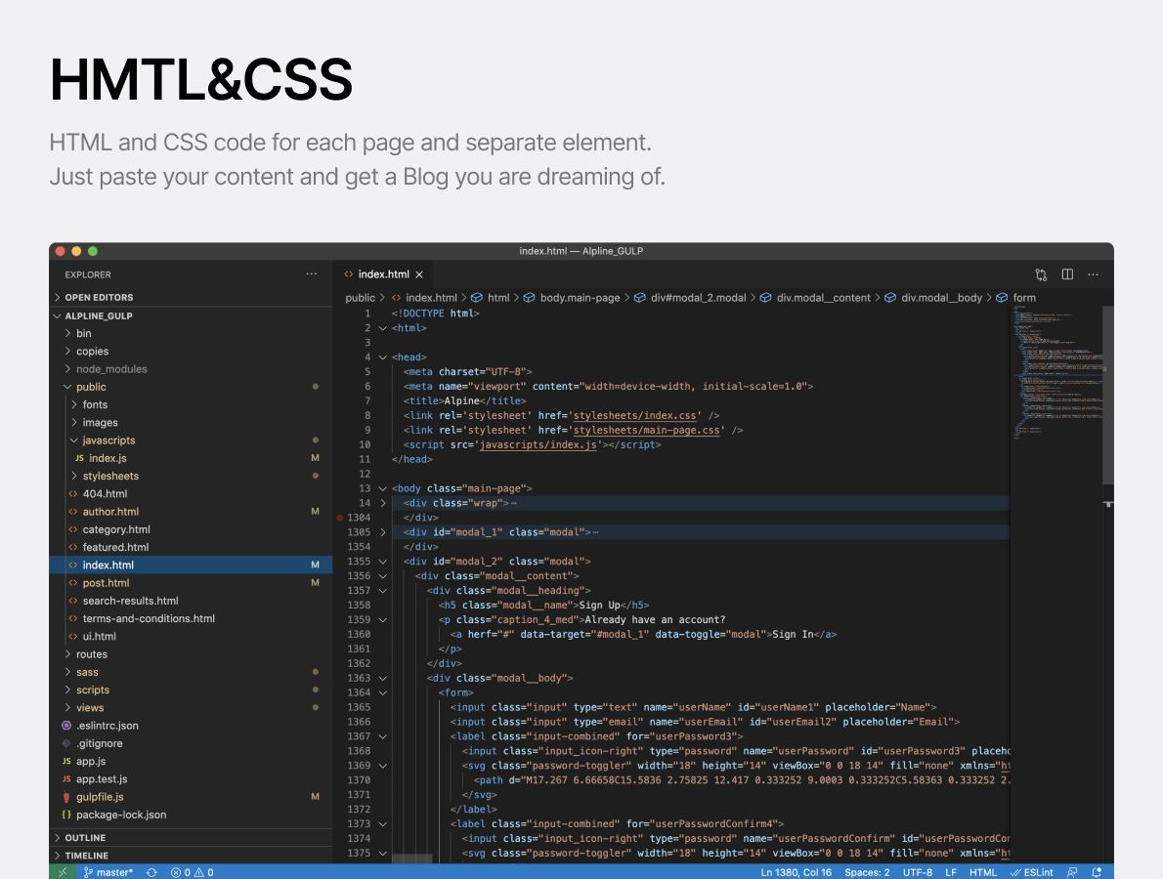Image resolution: width=1163 pixels, height=879 pixels.
Task: Open 404.html file
Action: pyautogui.click(x=191, y=493)
